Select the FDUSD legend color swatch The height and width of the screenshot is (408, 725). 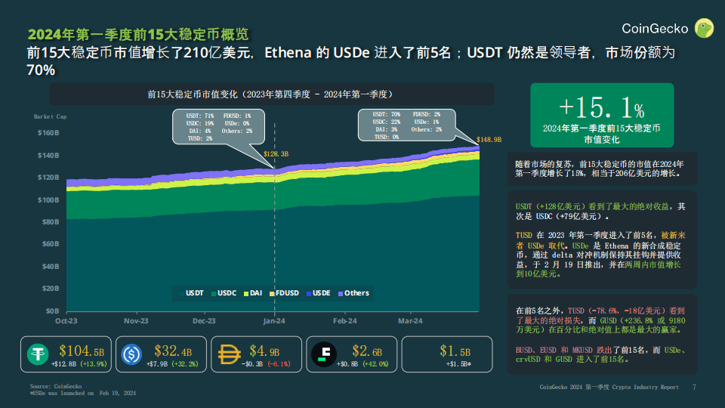pyautogui.click(x=272, y=293)
